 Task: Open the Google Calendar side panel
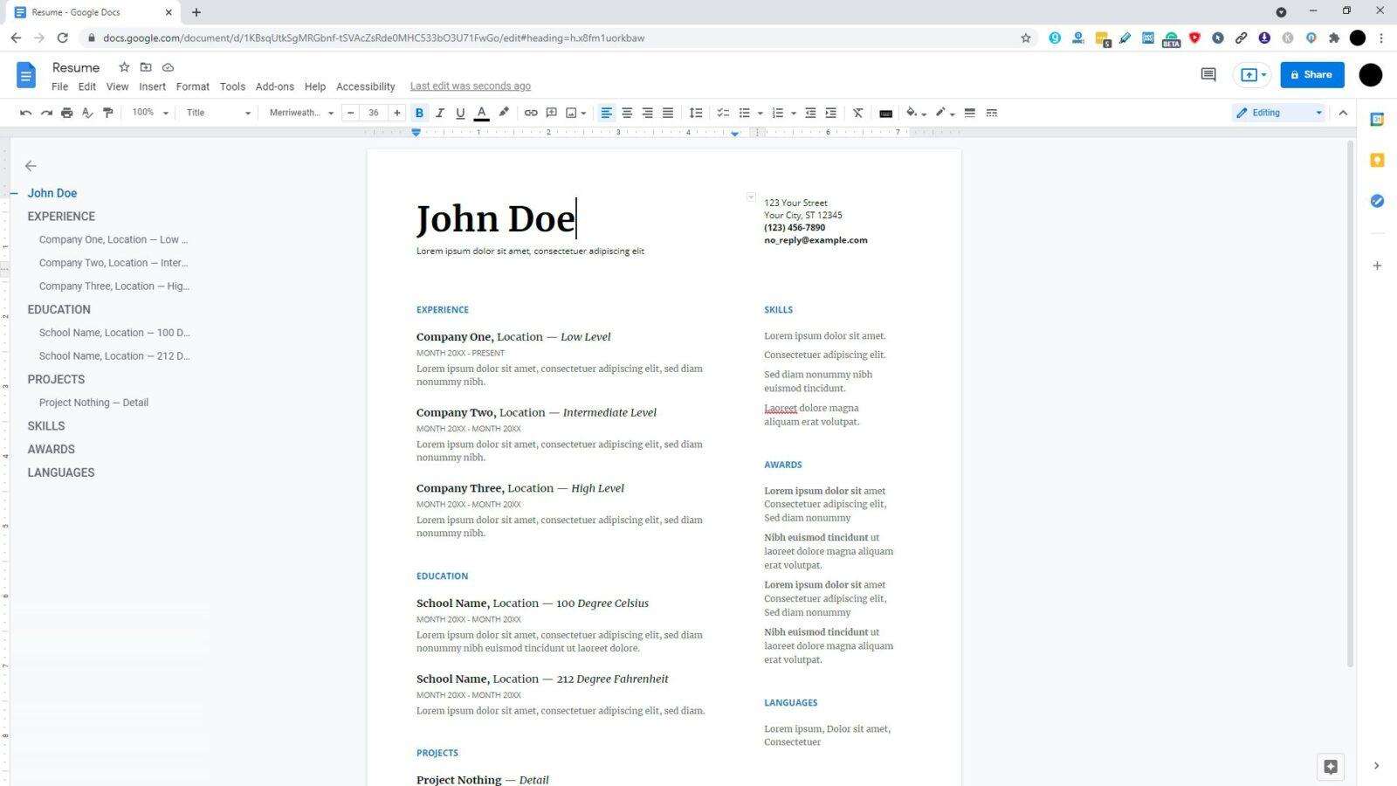click(1377, 120)
